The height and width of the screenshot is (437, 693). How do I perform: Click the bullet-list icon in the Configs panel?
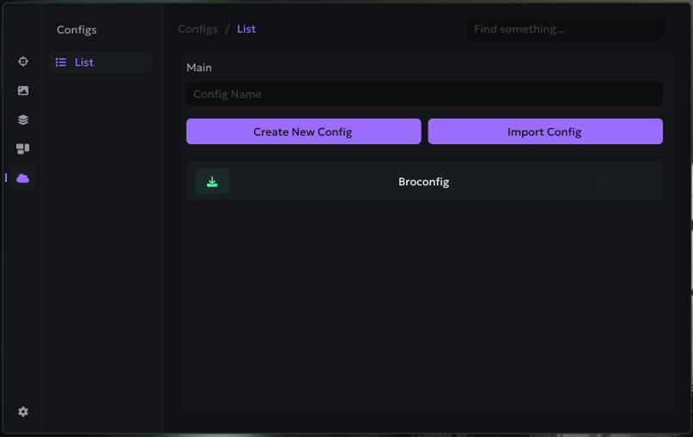tap(61, 63)
